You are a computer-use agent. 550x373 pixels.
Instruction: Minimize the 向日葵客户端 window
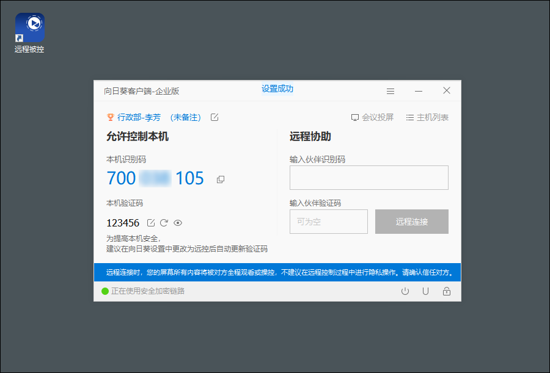point(419,91)
